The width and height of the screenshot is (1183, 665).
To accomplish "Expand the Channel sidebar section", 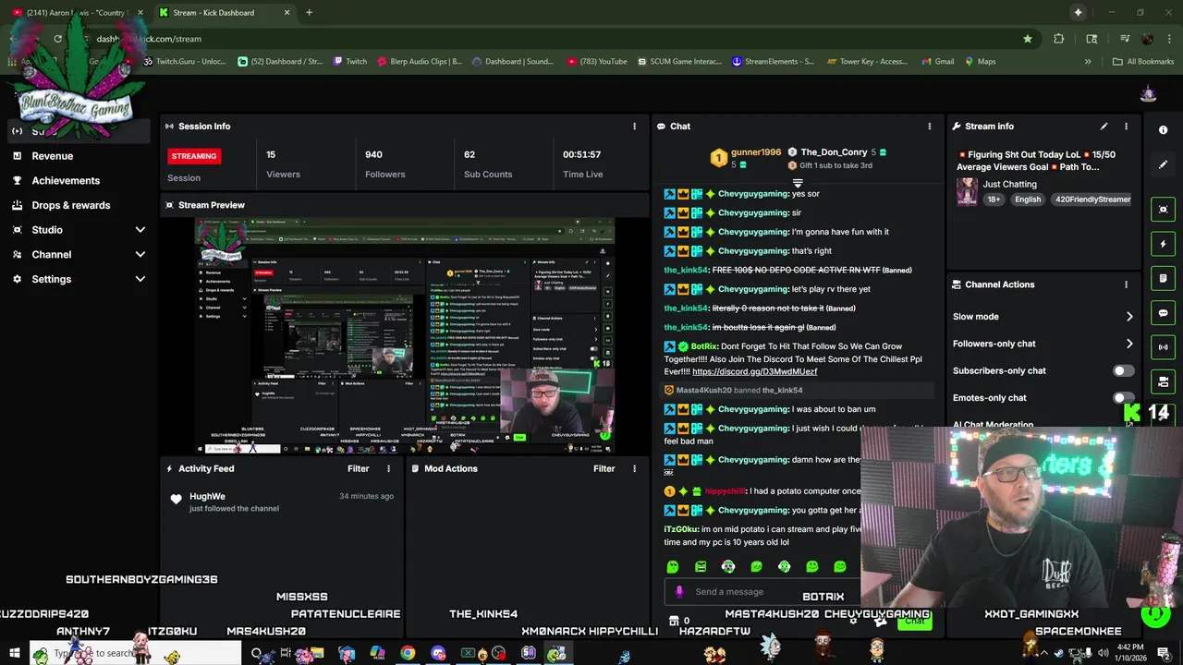I will coord(140,255).
